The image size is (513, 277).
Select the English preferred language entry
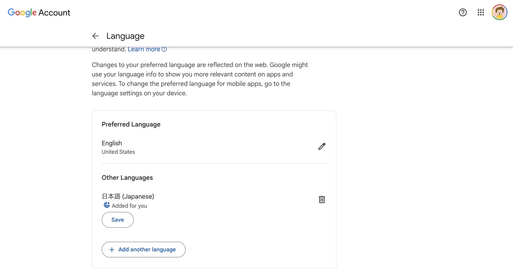[x=112, y=143]
